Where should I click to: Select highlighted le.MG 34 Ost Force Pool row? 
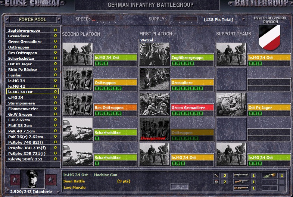(32, 92)
